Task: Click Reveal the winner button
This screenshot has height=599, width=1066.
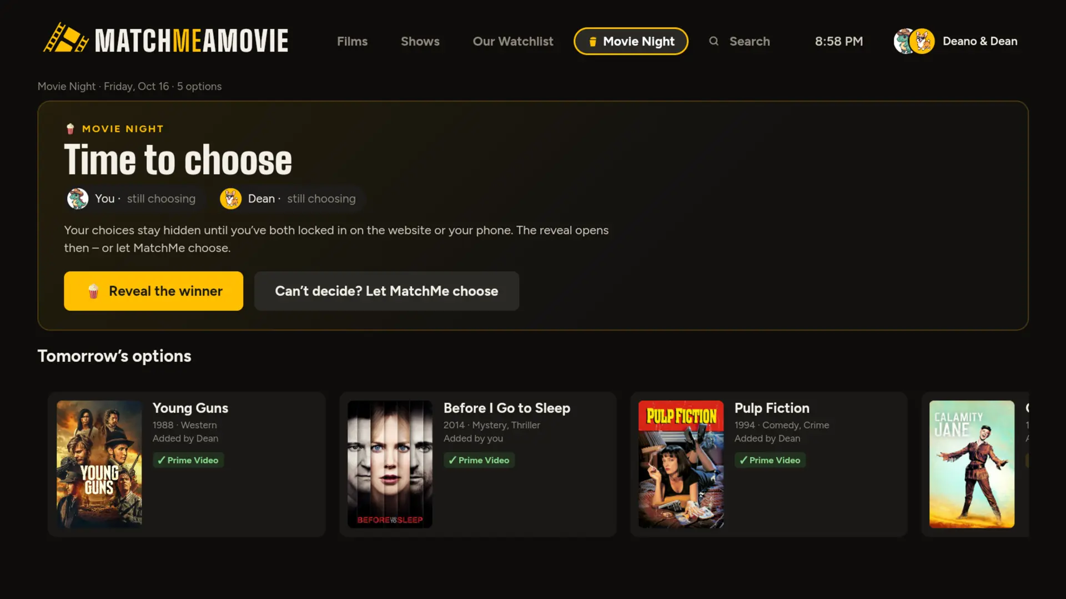Action: (153, 291)
